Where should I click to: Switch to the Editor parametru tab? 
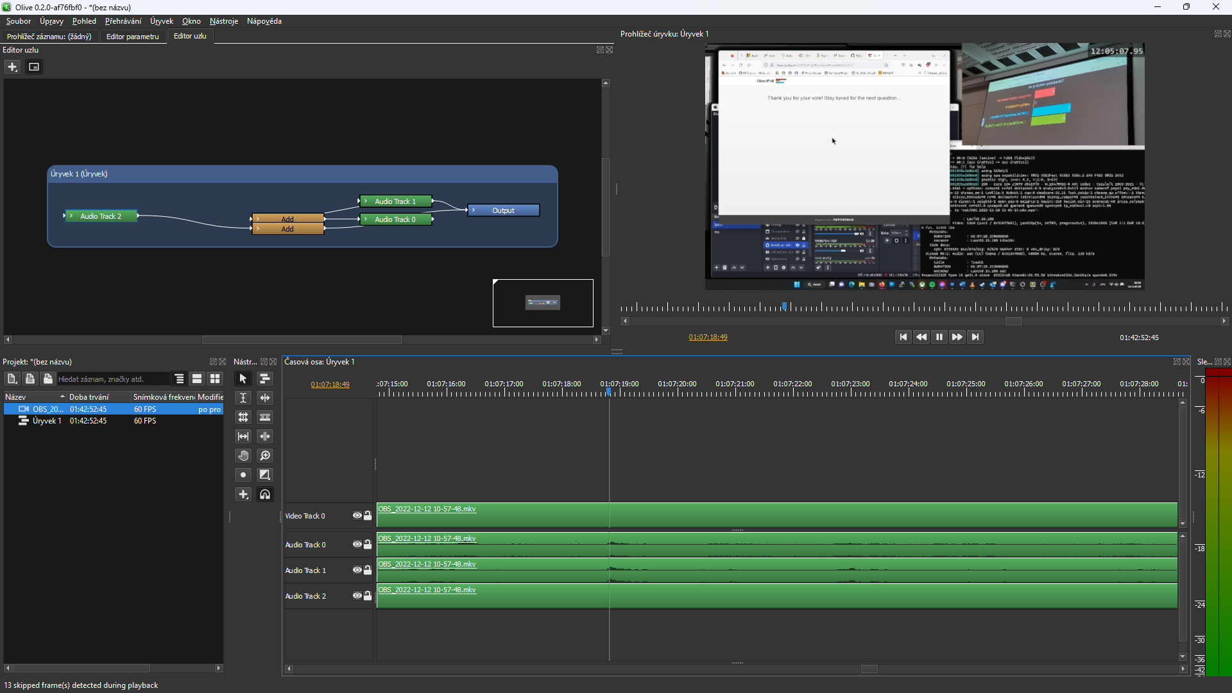tap(132, 37)
